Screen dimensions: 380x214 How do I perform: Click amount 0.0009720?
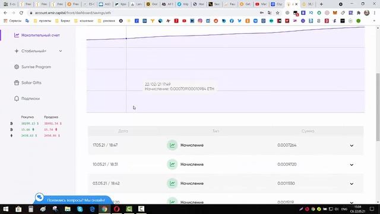click(x=287, y=164)
